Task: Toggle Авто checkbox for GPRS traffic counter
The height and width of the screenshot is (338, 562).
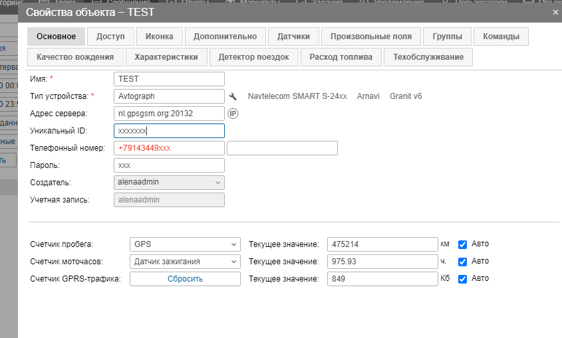Action: (463, 279)
